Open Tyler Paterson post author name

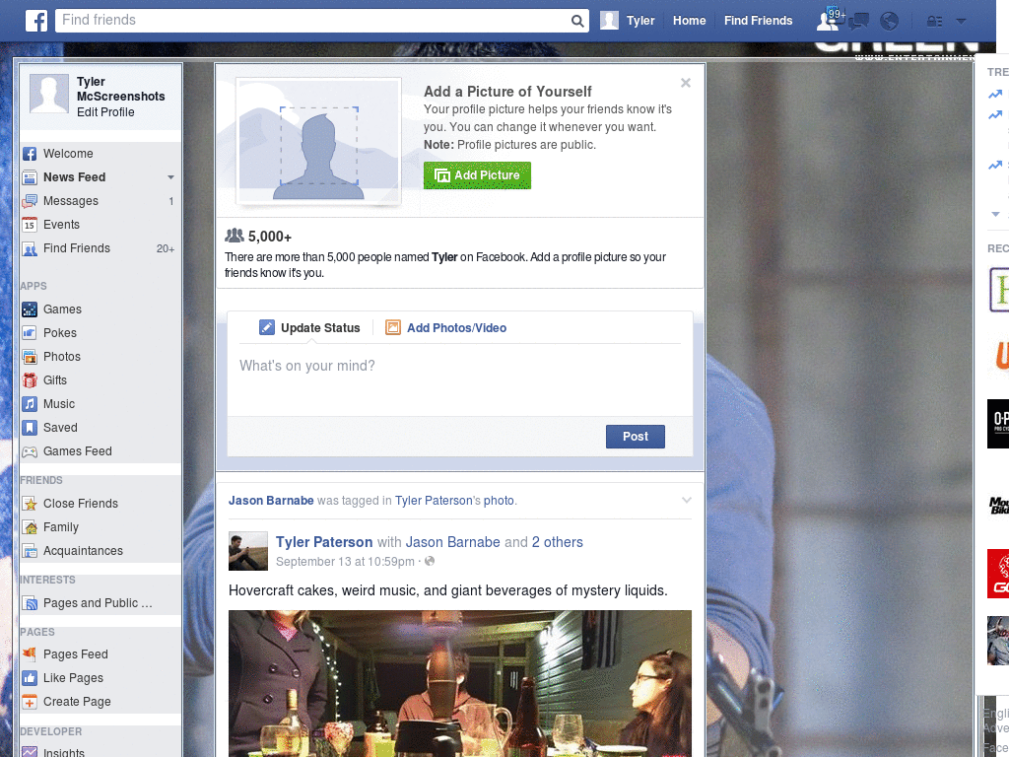tap(324, 542)
